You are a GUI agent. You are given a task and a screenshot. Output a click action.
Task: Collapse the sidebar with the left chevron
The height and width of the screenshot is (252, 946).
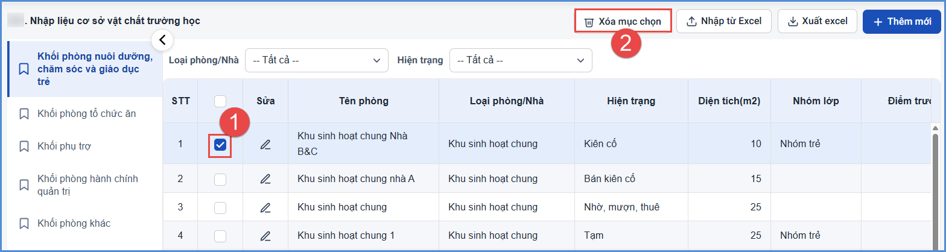(x=162, y=40)
